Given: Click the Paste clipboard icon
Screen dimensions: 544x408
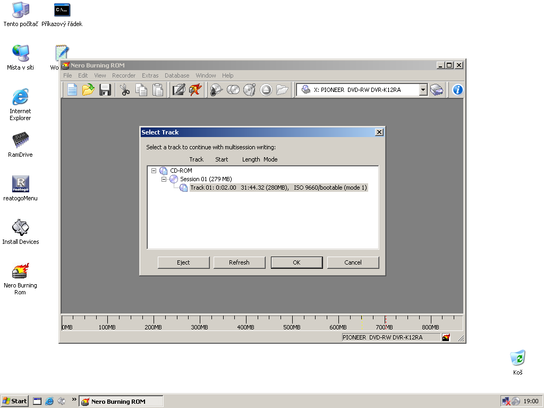Looking at the screenshot, I should (158, 90).
